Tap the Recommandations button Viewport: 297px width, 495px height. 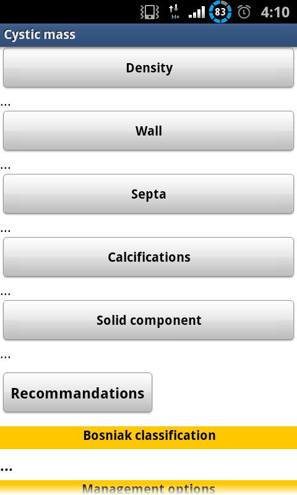point(77,392)
